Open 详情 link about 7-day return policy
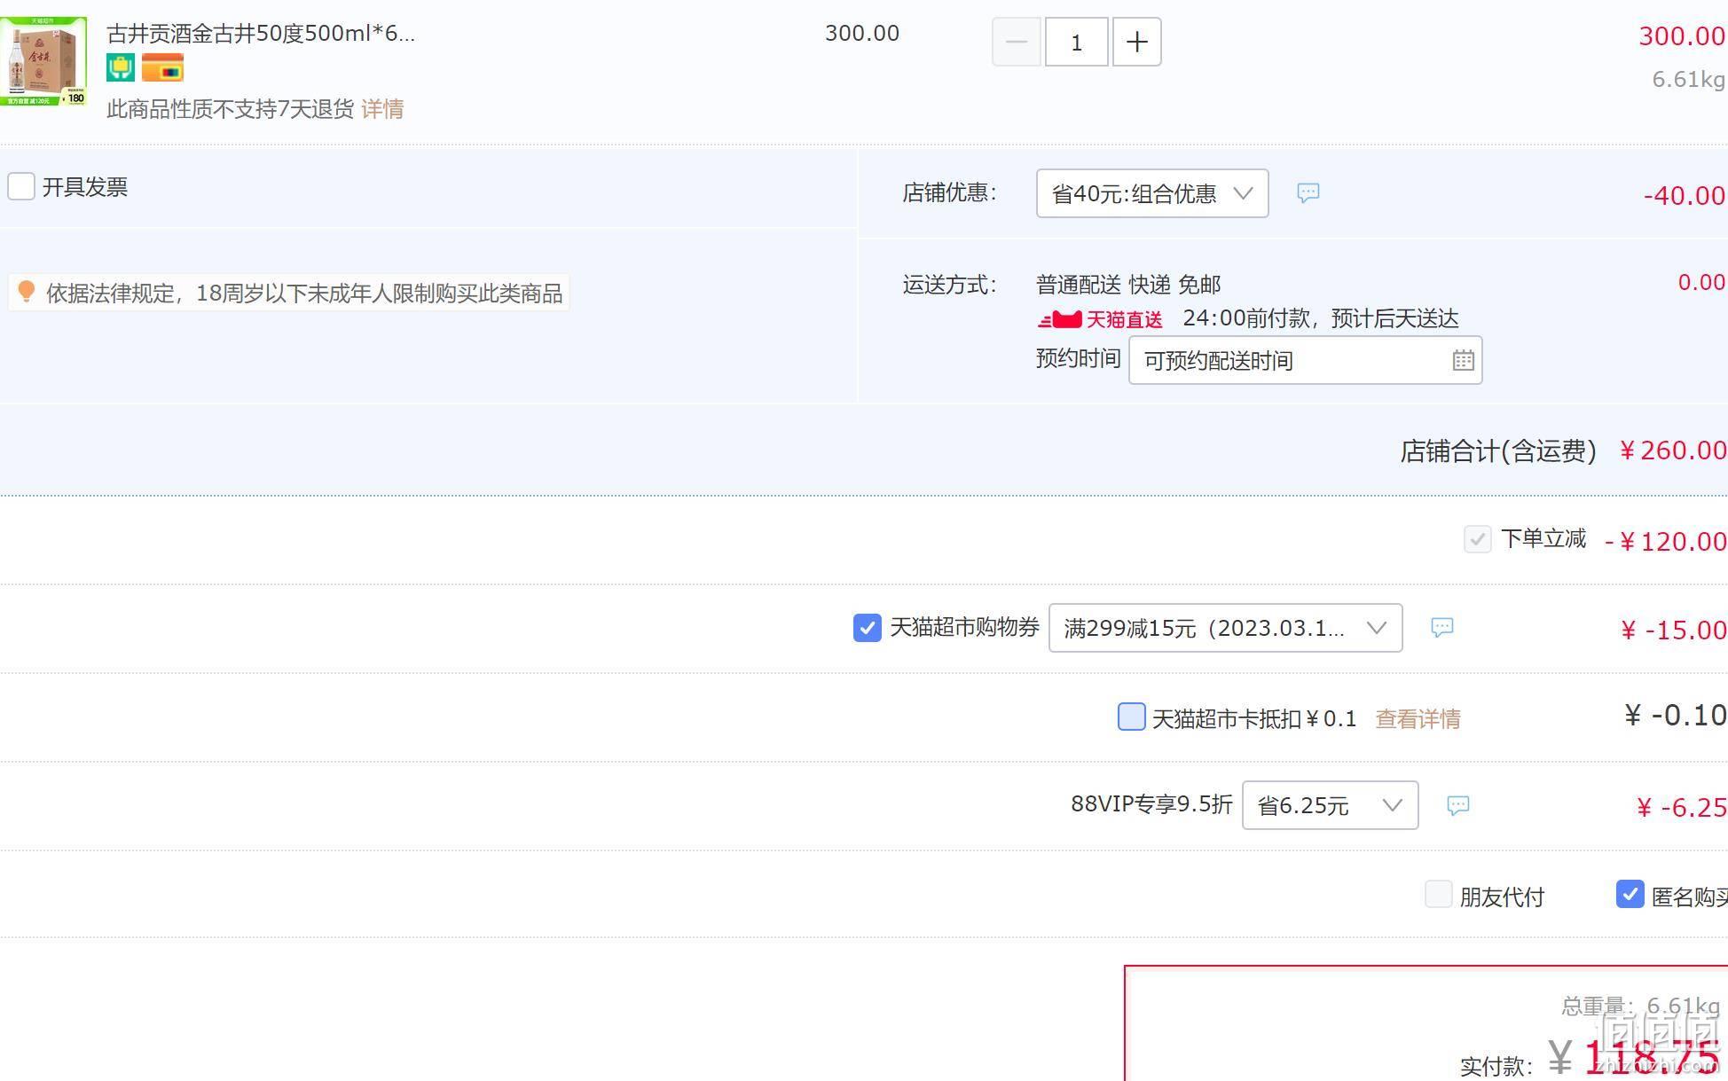This screenshot has width=1728, height=1081. point(382,109)
